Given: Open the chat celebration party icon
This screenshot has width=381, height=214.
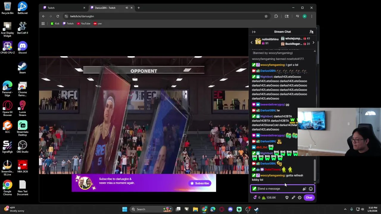Looking at the screenshot, I should click(304, 189).
